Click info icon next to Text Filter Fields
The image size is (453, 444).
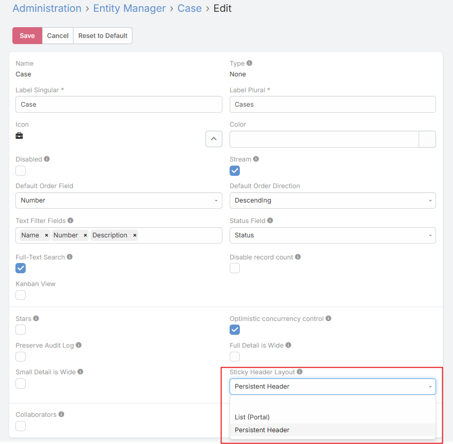71,220
